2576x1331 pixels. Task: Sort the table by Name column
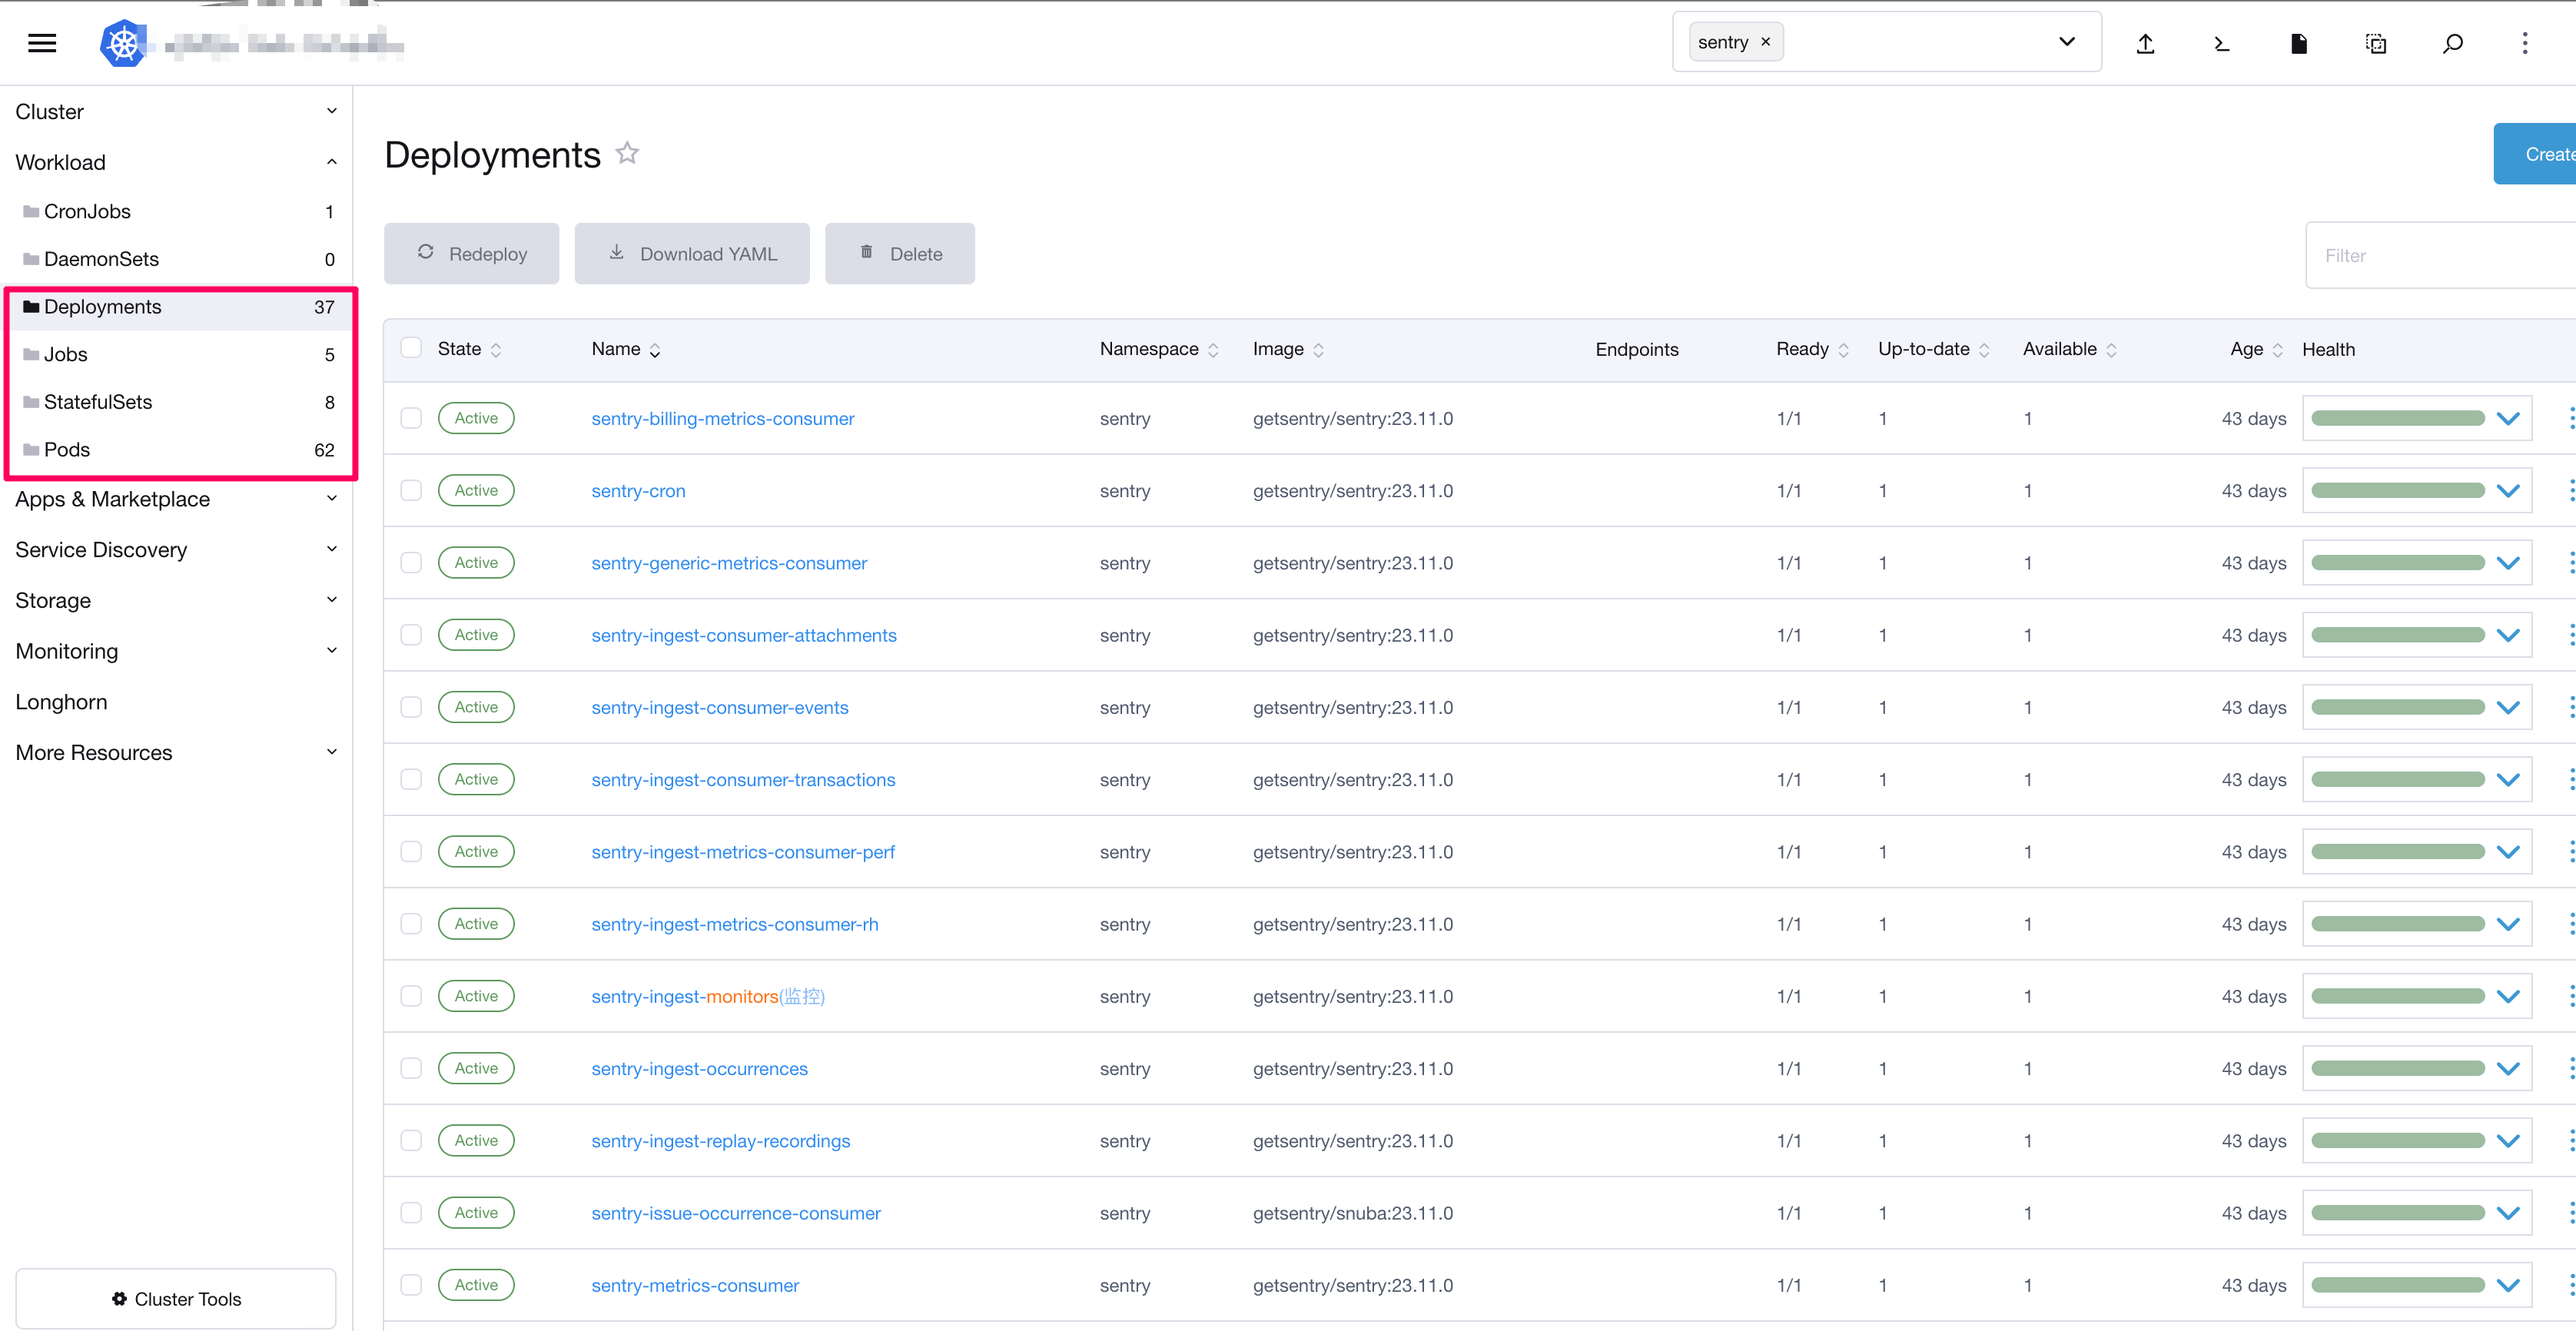click(626, 349)
